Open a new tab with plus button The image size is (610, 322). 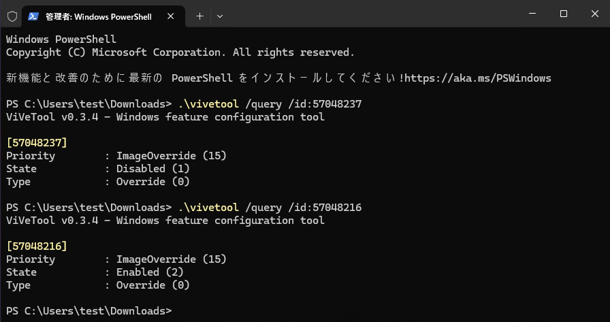pos(199,16)
